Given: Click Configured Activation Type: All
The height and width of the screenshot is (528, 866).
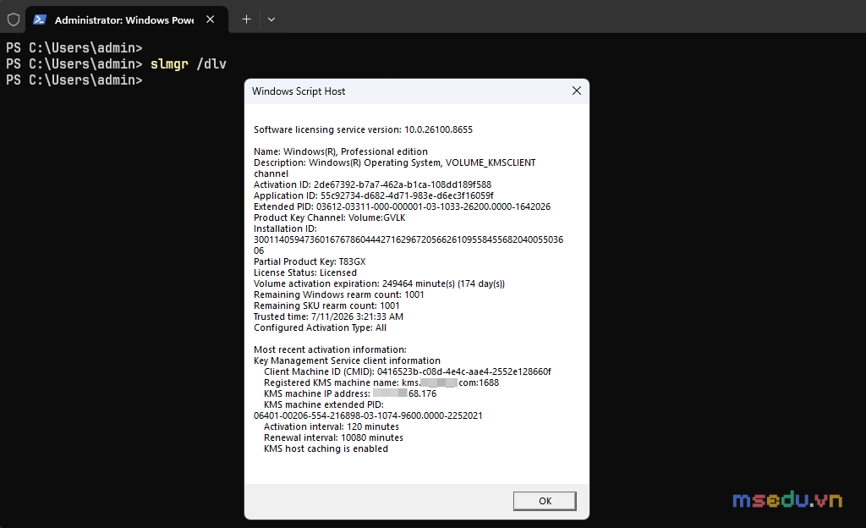Looking at the screenshot, I should [x=320, y=328].
